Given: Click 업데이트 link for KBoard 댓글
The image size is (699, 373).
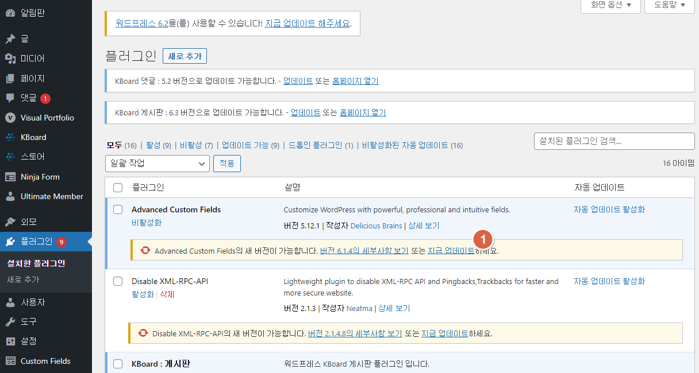Looking at the screenshot, I should [x=298, y=81].
